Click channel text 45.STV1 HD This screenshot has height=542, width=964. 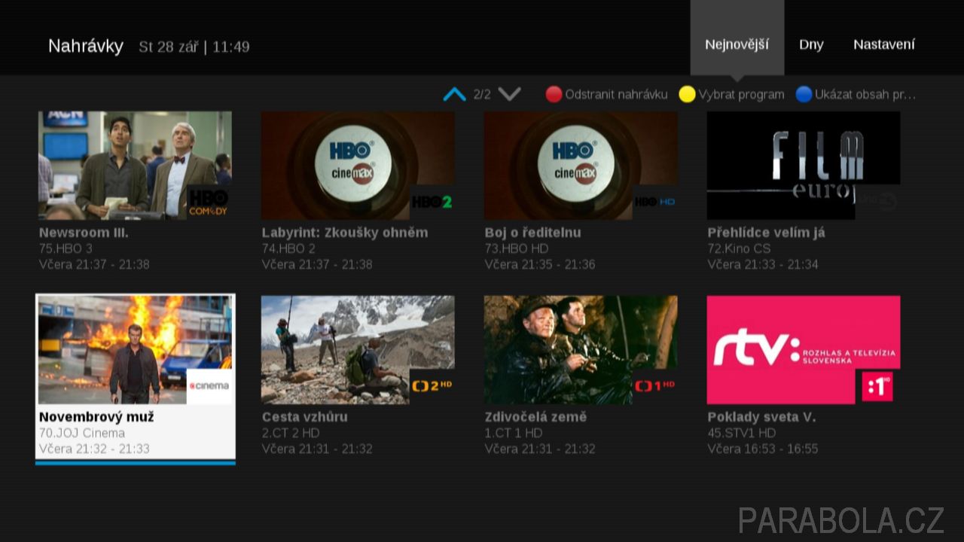pyautogui.click(x=742, y=433)
